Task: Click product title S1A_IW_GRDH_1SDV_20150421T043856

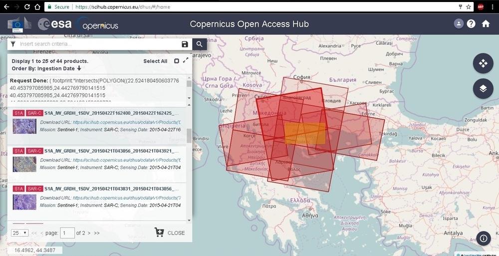Action: pos(111,151)
